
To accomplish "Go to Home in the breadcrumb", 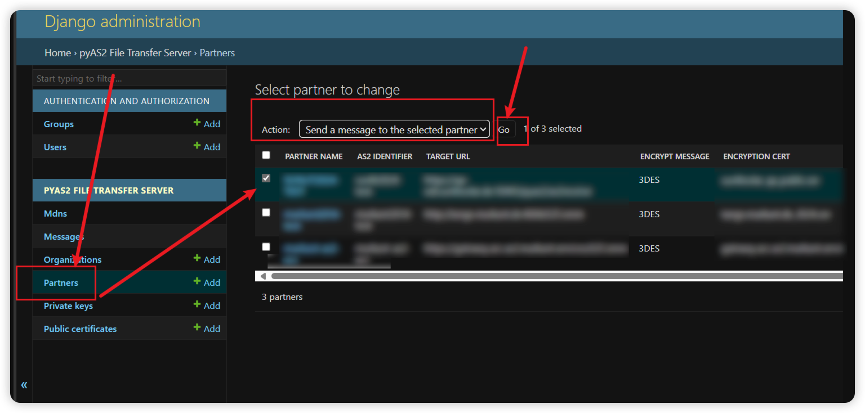I will pyautogui.click(x=57, y=53).
